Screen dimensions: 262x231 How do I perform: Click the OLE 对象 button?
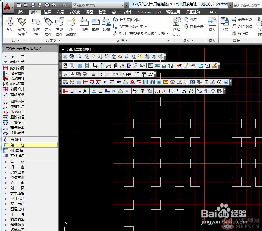coord(242,27)
